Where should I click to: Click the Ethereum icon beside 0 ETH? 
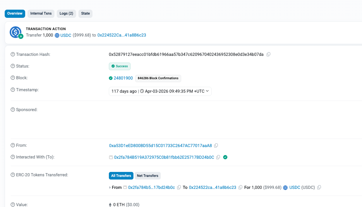[110, 205]
